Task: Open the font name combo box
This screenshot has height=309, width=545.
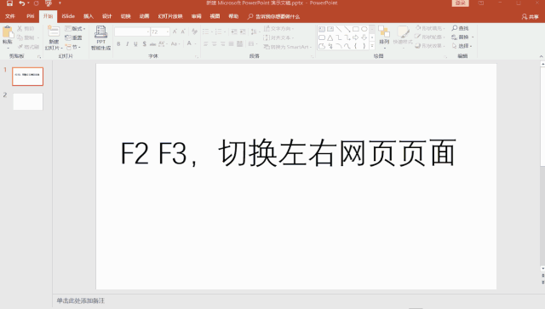Action: [132, 31]
